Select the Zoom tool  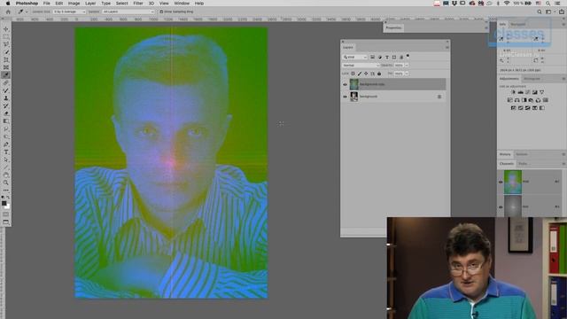[6, 183]
